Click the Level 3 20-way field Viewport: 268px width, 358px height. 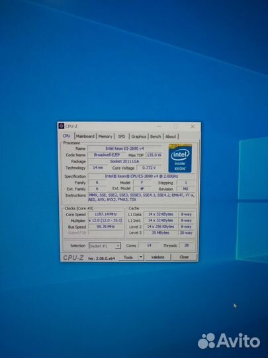tap(186, 233)
